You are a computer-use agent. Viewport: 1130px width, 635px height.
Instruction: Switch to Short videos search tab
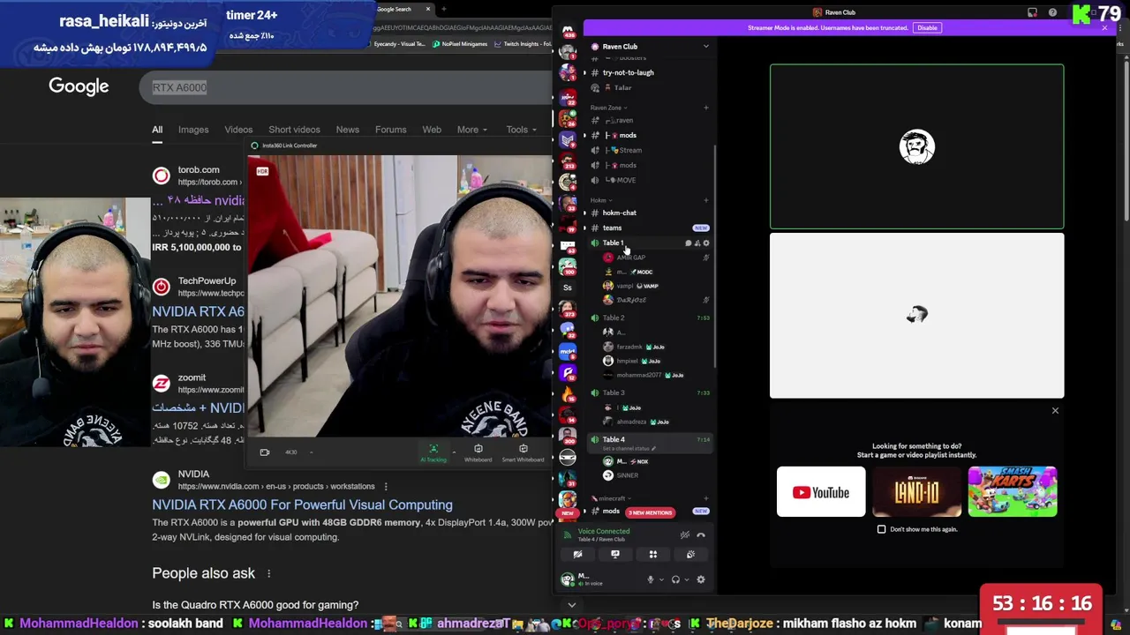(294, 130)
